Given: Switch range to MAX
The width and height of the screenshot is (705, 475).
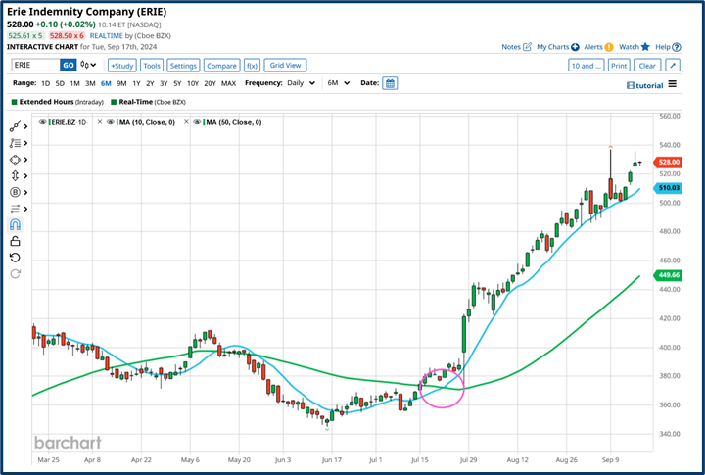Looking at the screenshot, I should pos(228,83).
